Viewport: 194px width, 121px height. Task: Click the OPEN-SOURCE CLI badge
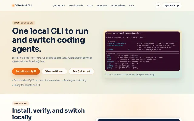(x=24, y=23)
